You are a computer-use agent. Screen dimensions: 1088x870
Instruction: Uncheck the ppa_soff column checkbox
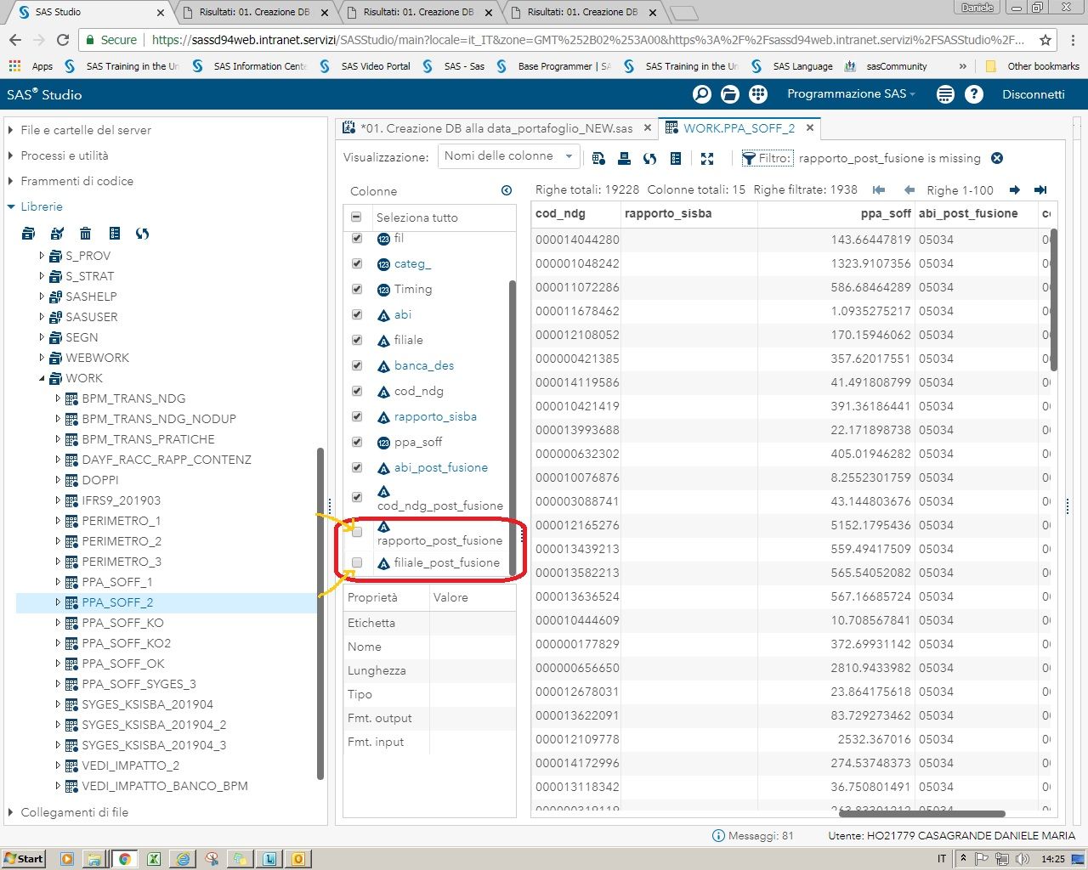[x=357, y=442]
